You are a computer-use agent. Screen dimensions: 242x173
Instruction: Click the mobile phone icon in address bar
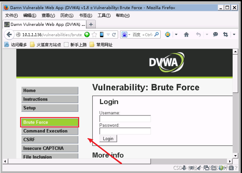102,35
